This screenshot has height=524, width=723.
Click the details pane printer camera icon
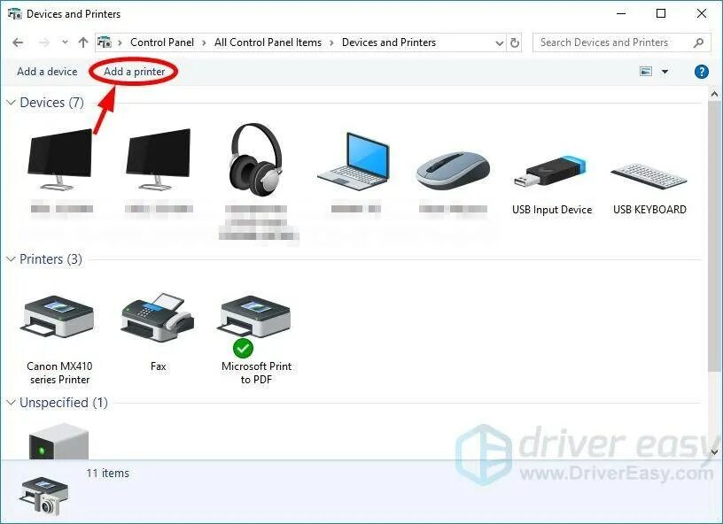click(x=44, y=496)
